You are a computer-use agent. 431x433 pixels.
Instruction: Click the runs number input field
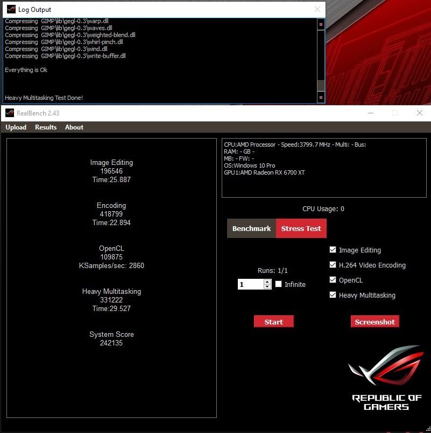[251, 284]
